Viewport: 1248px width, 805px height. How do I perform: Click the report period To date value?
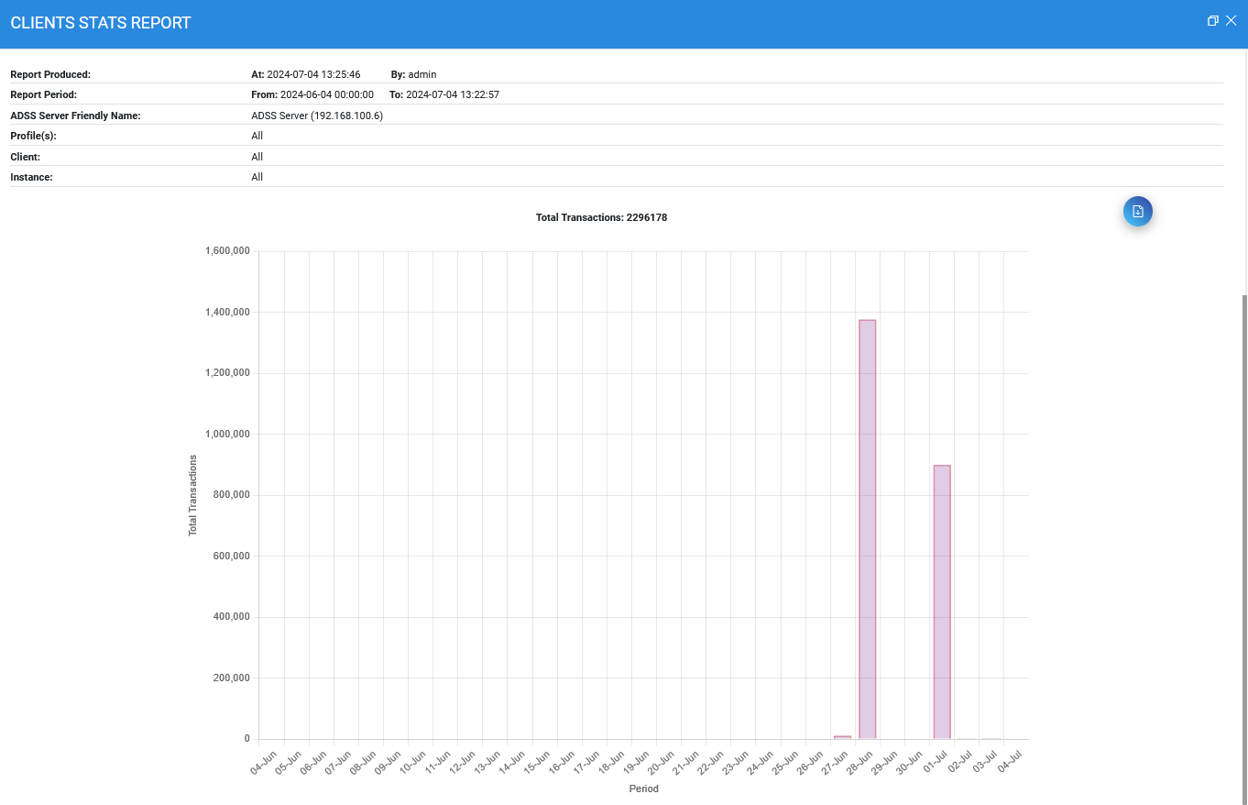pos(452,94)
